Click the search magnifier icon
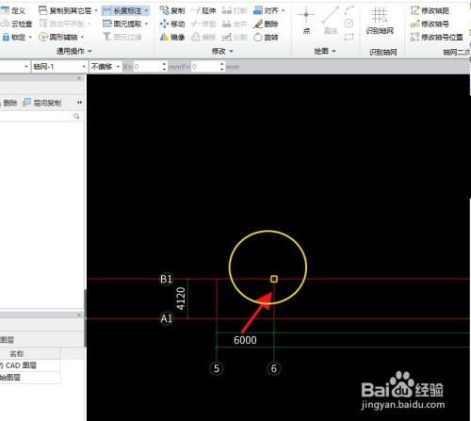 tap(76, 116)
